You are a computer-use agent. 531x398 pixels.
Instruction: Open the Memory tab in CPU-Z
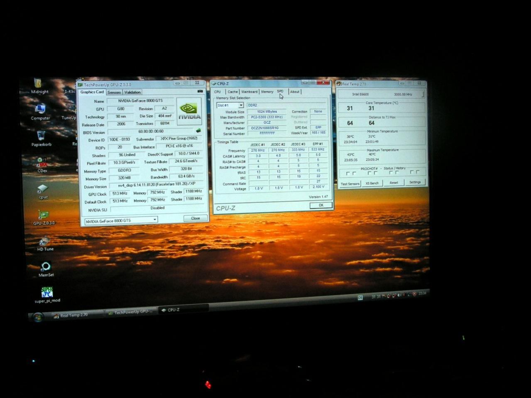coord(267,92)
